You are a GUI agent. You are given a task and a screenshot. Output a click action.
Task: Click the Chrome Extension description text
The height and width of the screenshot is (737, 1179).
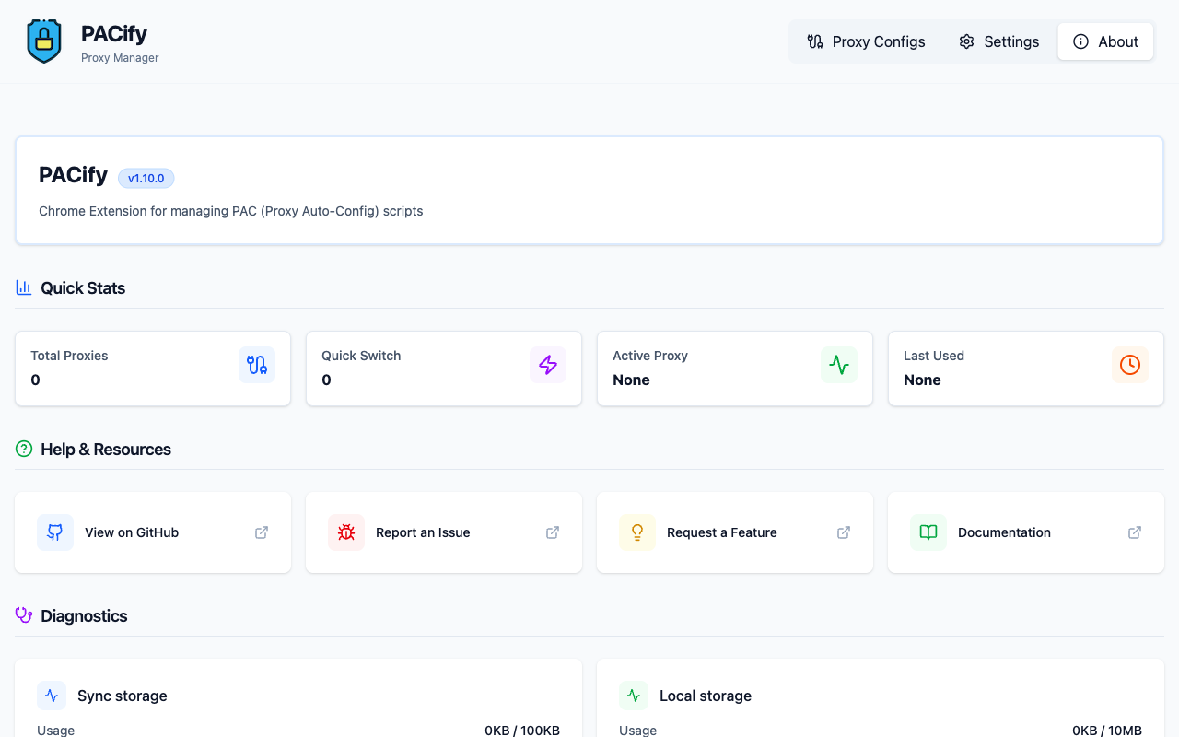coord(231,211)
